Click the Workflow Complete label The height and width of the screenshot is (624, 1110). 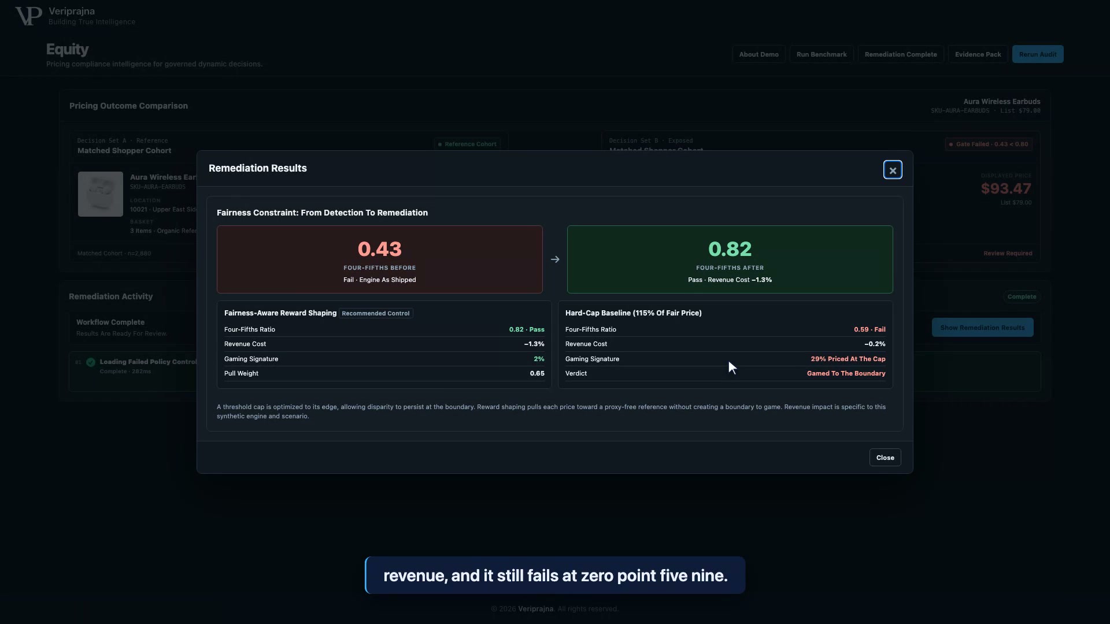click(x=110, y=322)
